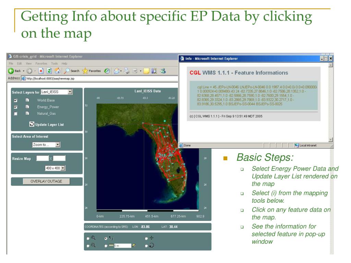This screenshot has width=351, height=263.
Task: Open the Edit menu
Action: pyautogui.click(x=20, y=63)
